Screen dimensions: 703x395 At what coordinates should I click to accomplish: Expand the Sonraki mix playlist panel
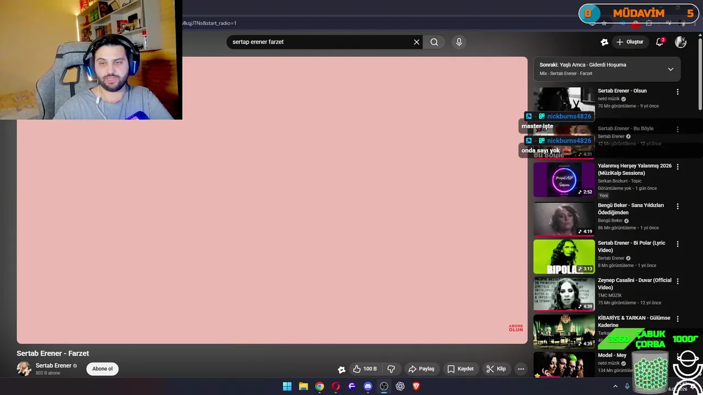[x=670, y=69]
